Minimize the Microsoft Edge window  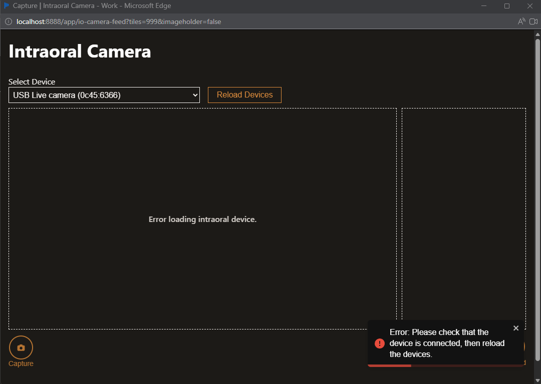click(x=484, y=6)
